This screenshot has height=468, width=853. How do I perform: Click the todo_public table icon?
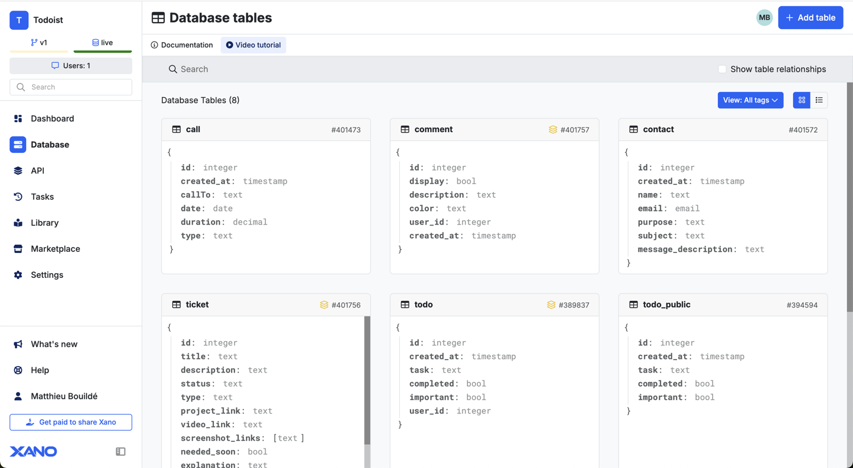(x=634, y=304)
